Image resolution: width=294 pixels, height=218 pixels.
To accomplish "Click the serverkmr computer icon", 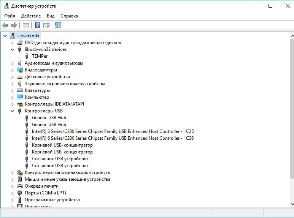I will coord(13,36).
